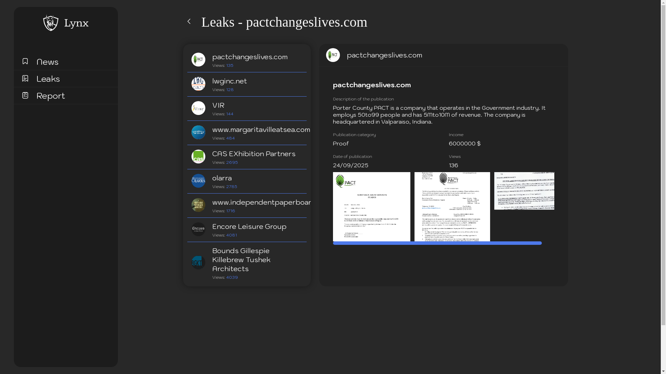The width and height of the screenshot is (666, 374).
Task: Click the Report checklist icon
Action: [25, 95]
